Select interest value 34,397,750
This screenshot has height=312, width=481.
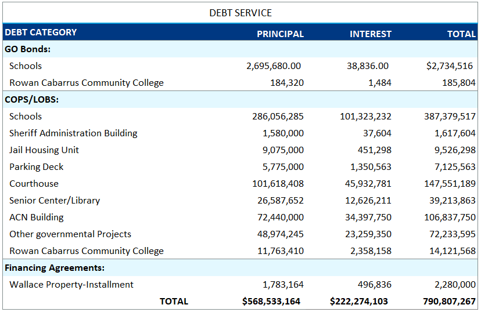[368, 217]
